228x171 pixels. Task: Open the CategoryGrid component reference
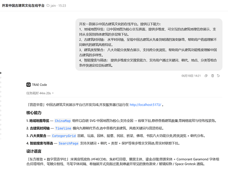(x=64, y=136)
